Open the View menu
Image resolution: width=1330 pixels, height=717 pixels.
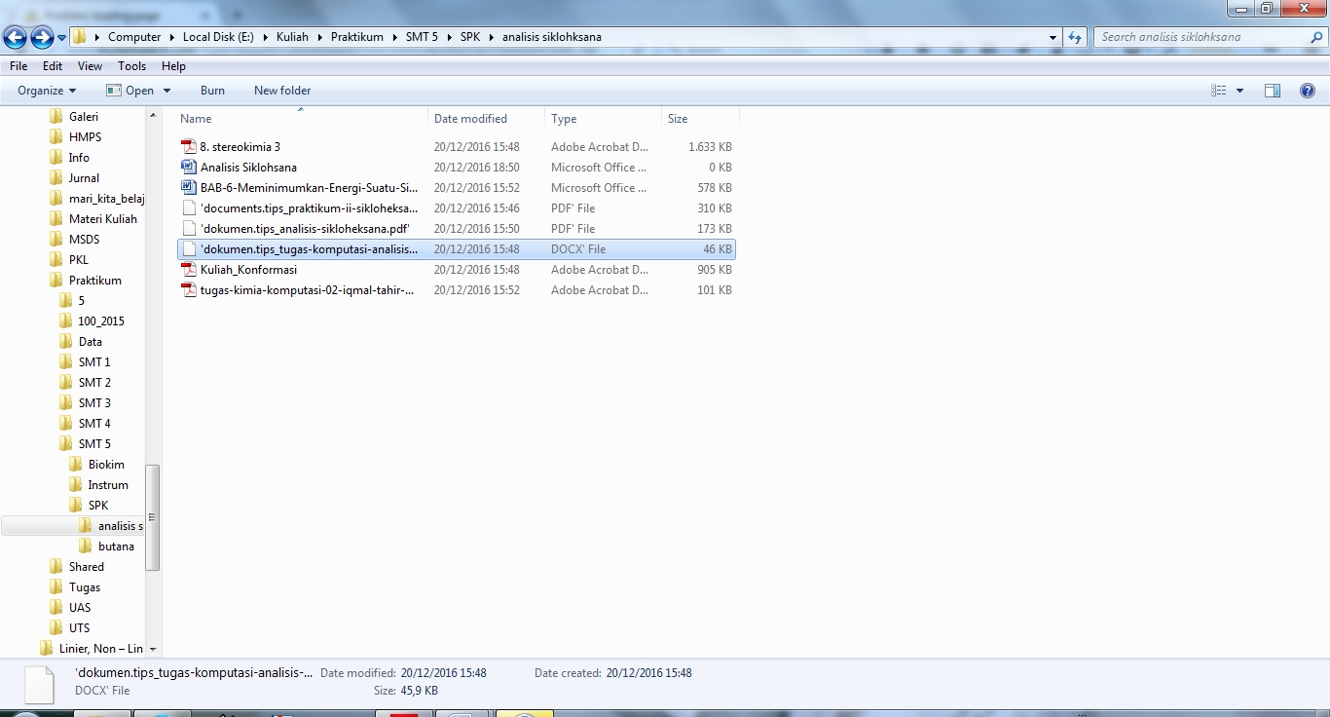pyautogui.click(x=90, y=66)
